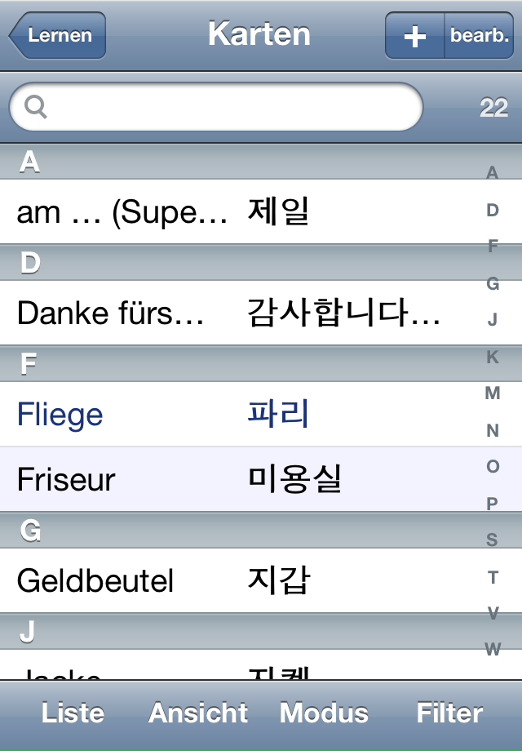This screenshot has width=522, height=751.
Task: Jump to letter T in index
Action: 493,577
